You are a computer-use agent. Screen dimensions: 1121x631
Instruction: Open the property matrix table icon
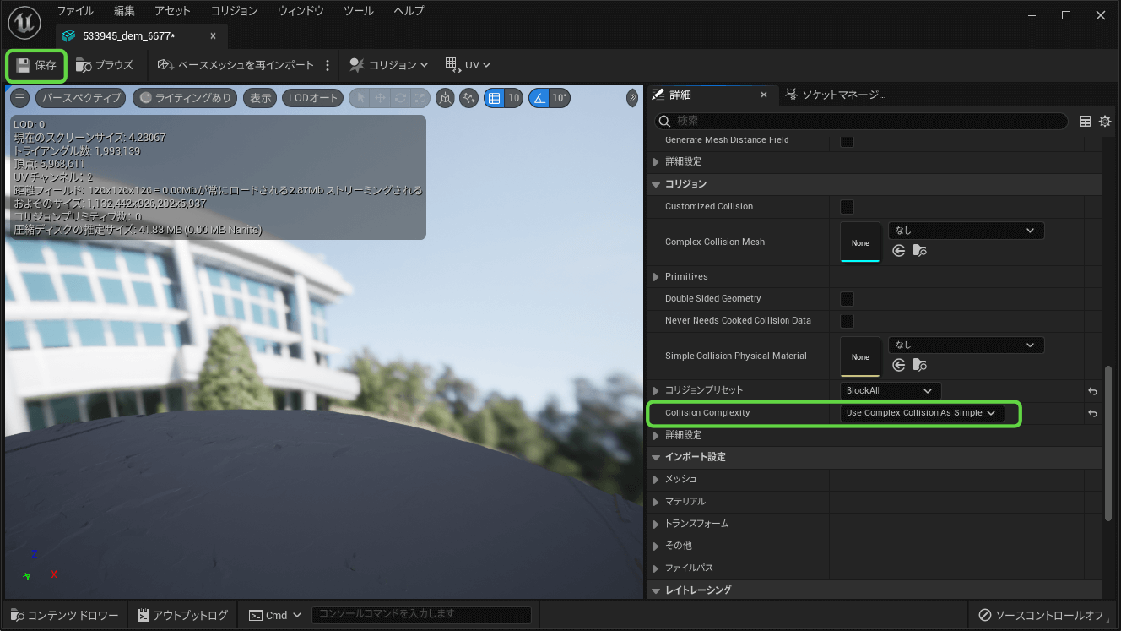pos(1086,122)
